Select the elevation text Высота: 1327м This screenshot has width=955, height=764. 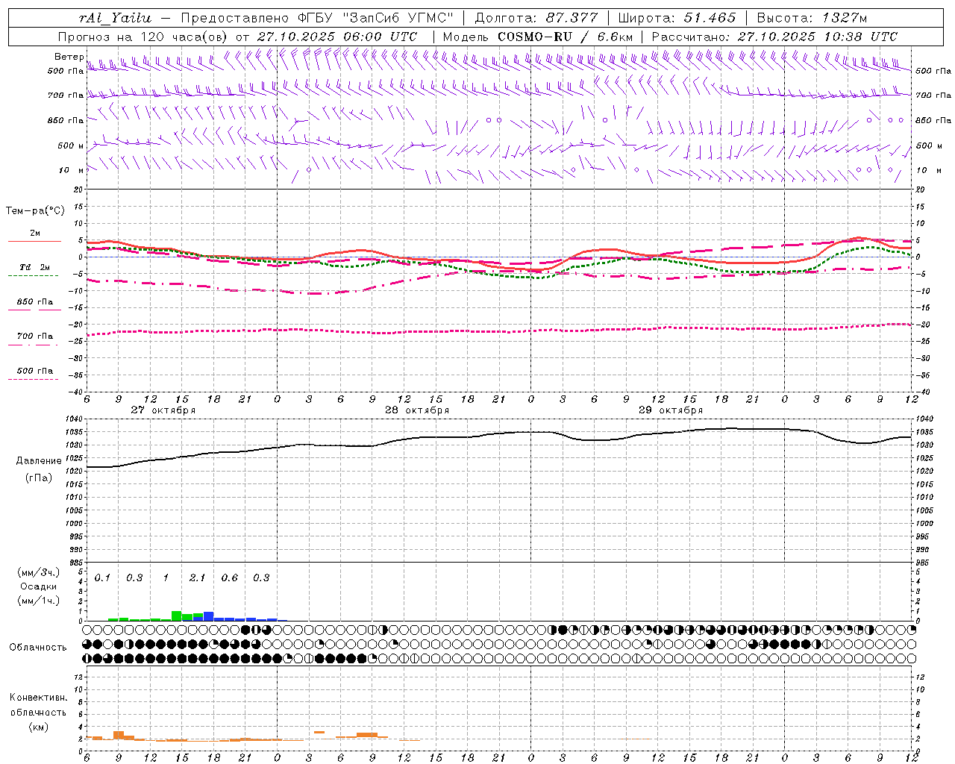[812, 18]
